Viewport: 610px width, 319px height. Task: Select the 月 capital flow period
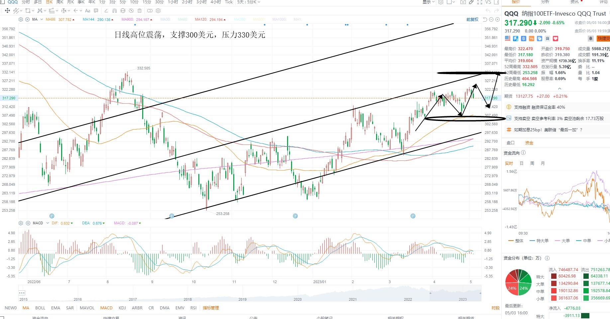(x=543, y=163)
